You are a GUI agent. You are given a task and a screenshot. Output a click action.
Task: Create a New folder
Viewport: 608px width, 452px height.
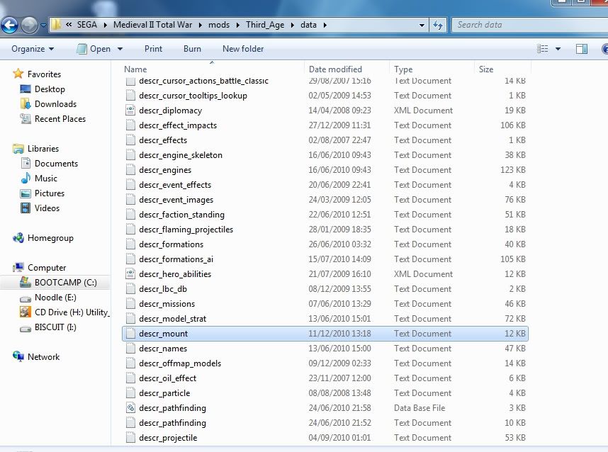click(x=243, y=49)
